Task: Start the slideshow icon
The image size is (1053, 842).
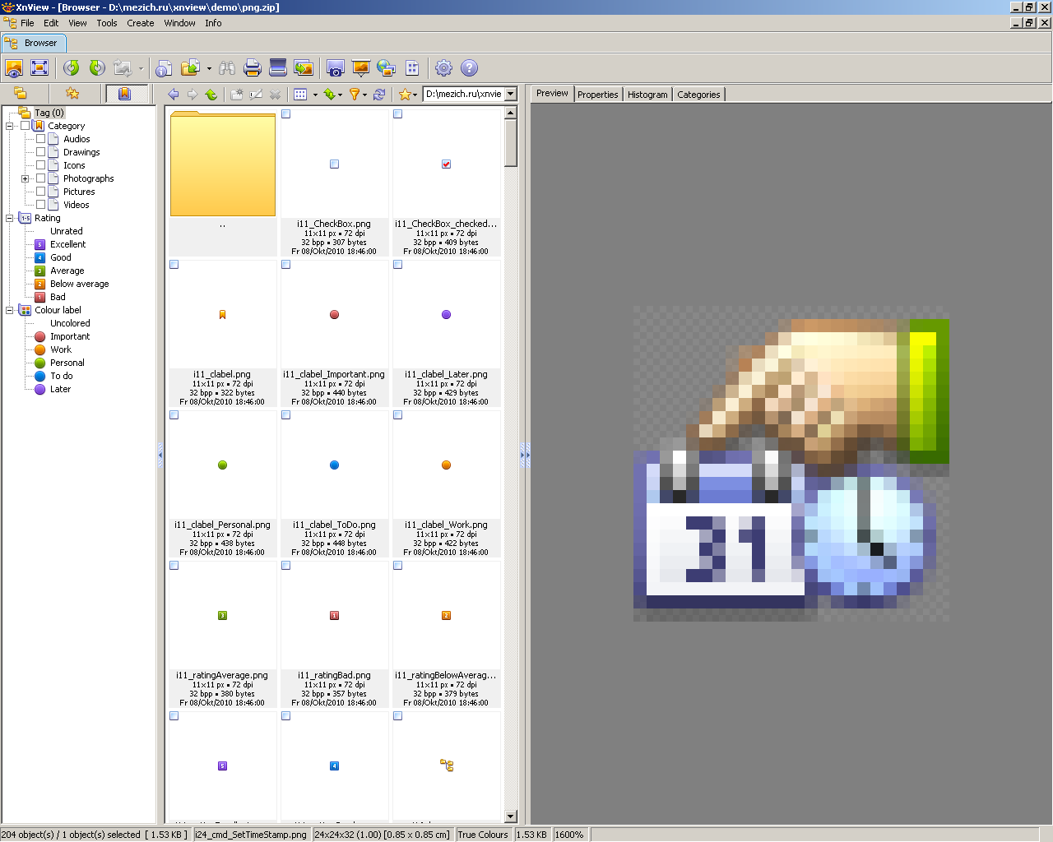Action: coord(360,68)
